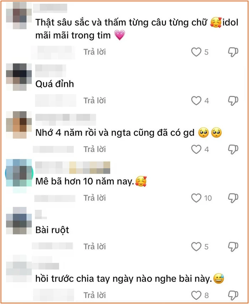Dislike the 'Mê bã hơn 10 năm' comment
This screenshot has width=249, height=304.
(233, 198)
